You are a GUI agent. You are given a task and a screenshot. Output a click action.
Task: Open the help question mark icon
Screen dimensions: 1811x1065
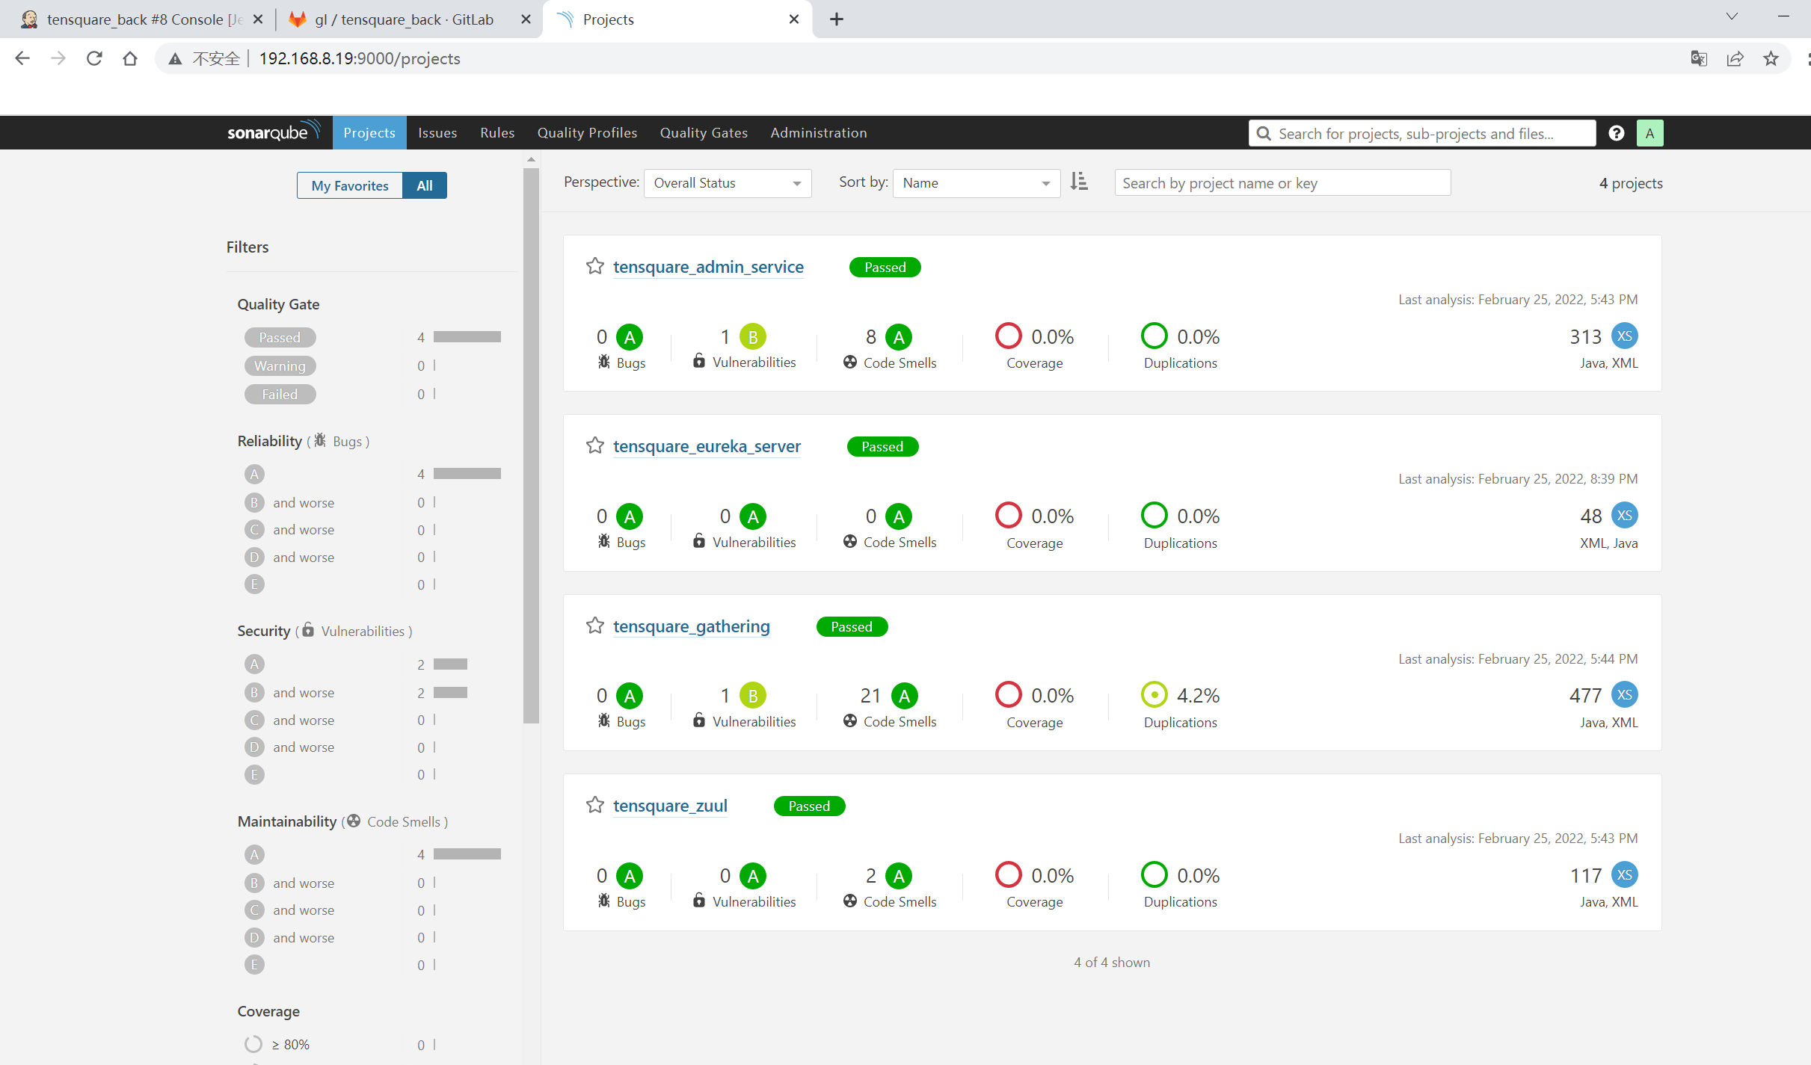tap(1617, 133)
